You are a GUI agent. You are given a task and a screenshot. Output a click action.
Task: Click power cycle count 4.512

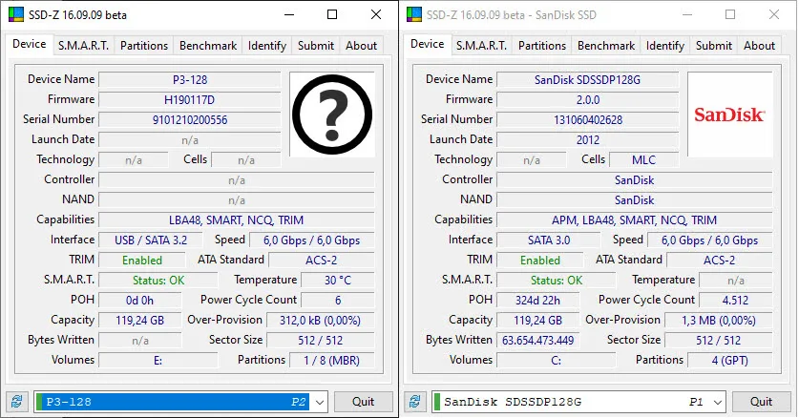click(x=736, y=300)
